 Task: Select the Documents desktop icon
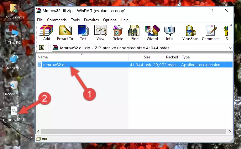[14, 11]
